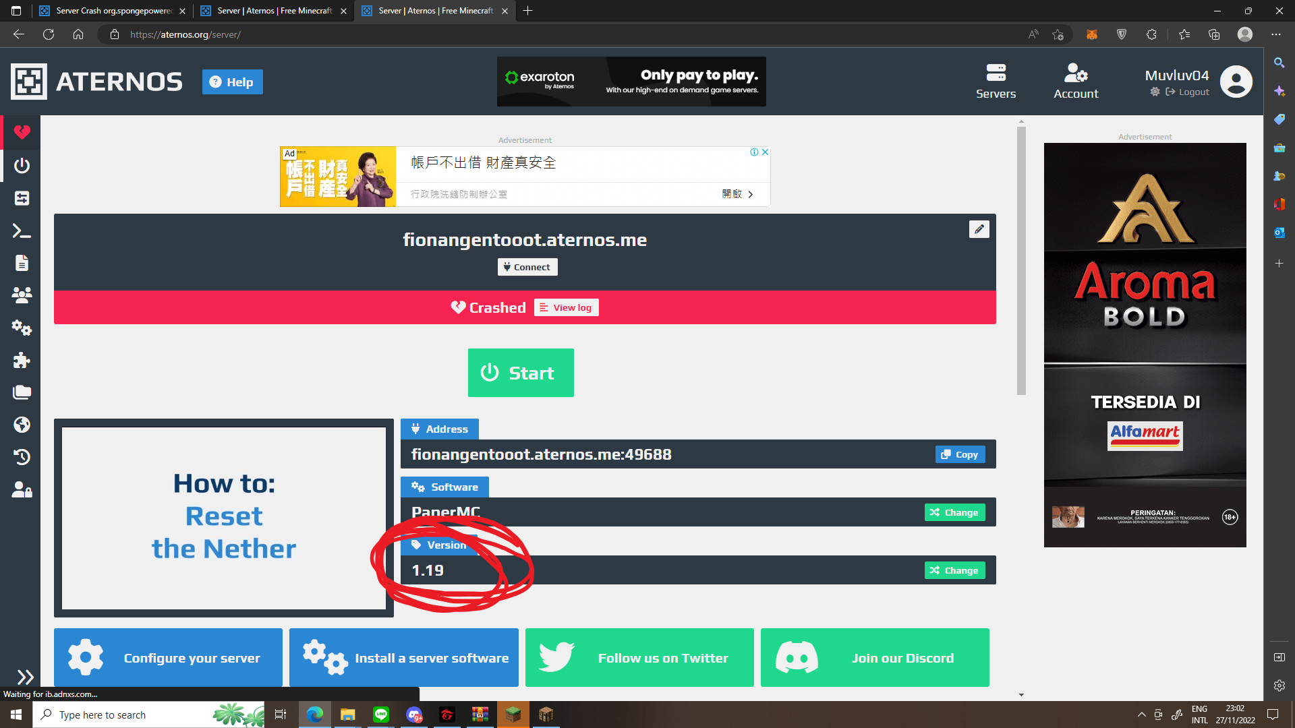Change the server version 1.19
The width and height of the screenshot is (1295, 728).
(x=954, y=570)
